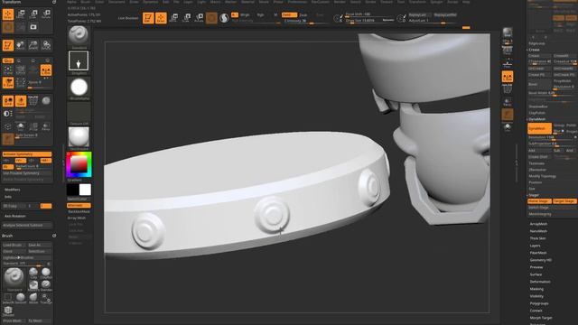Select the ClayBuildup brush thumbnail
The width and height of the screenshot is (578, 325).
pos(46,273)
